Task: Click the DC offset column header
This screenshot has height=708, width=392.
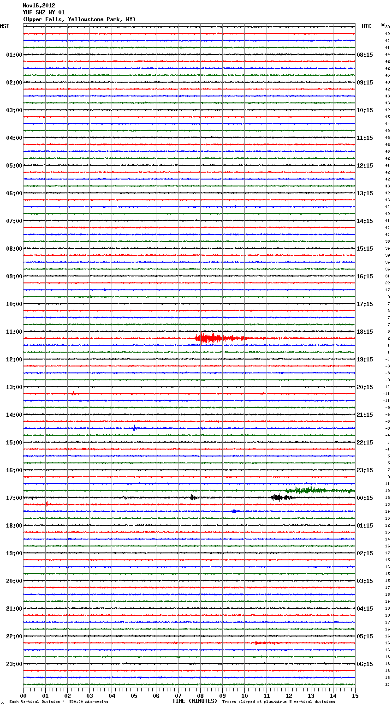Action: tap(383, 25)
